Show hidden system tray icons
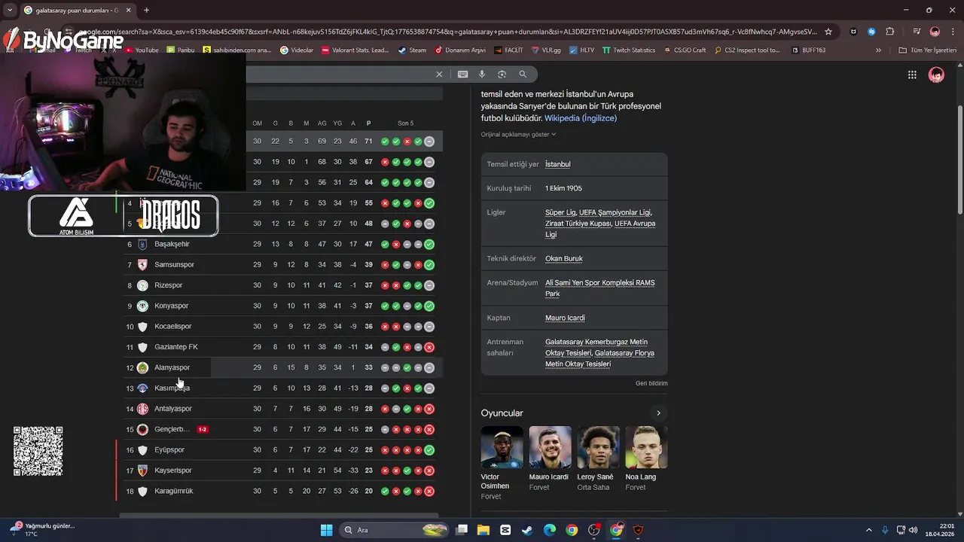The width and height of the screenshot is (964, 542). tap(868, 530)
